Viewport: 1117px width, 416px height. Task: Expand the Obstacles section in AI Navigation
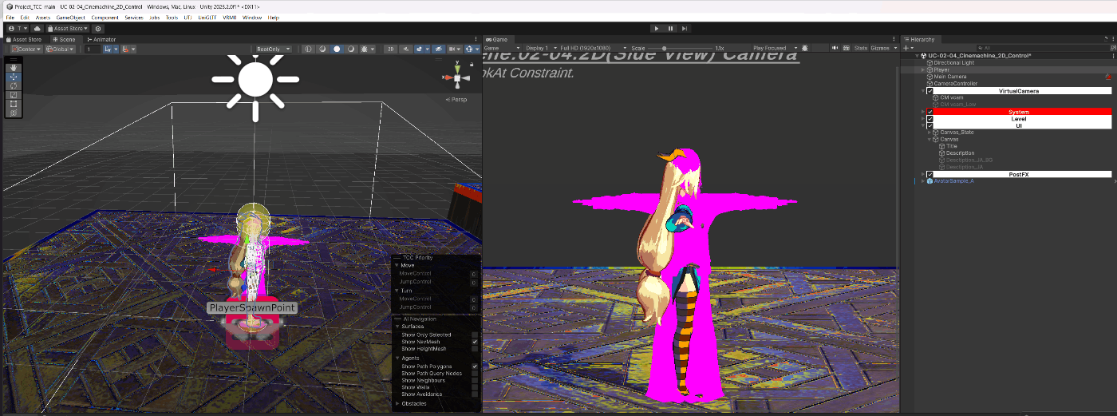tap(397, 403)
